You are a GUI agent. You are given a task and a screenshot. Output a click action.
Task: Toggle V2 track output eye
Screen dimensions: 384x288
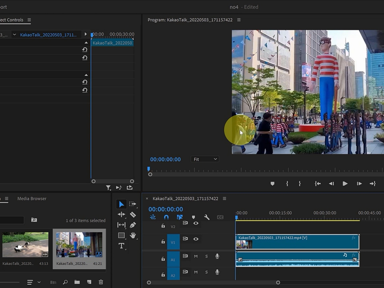point(196,223)
